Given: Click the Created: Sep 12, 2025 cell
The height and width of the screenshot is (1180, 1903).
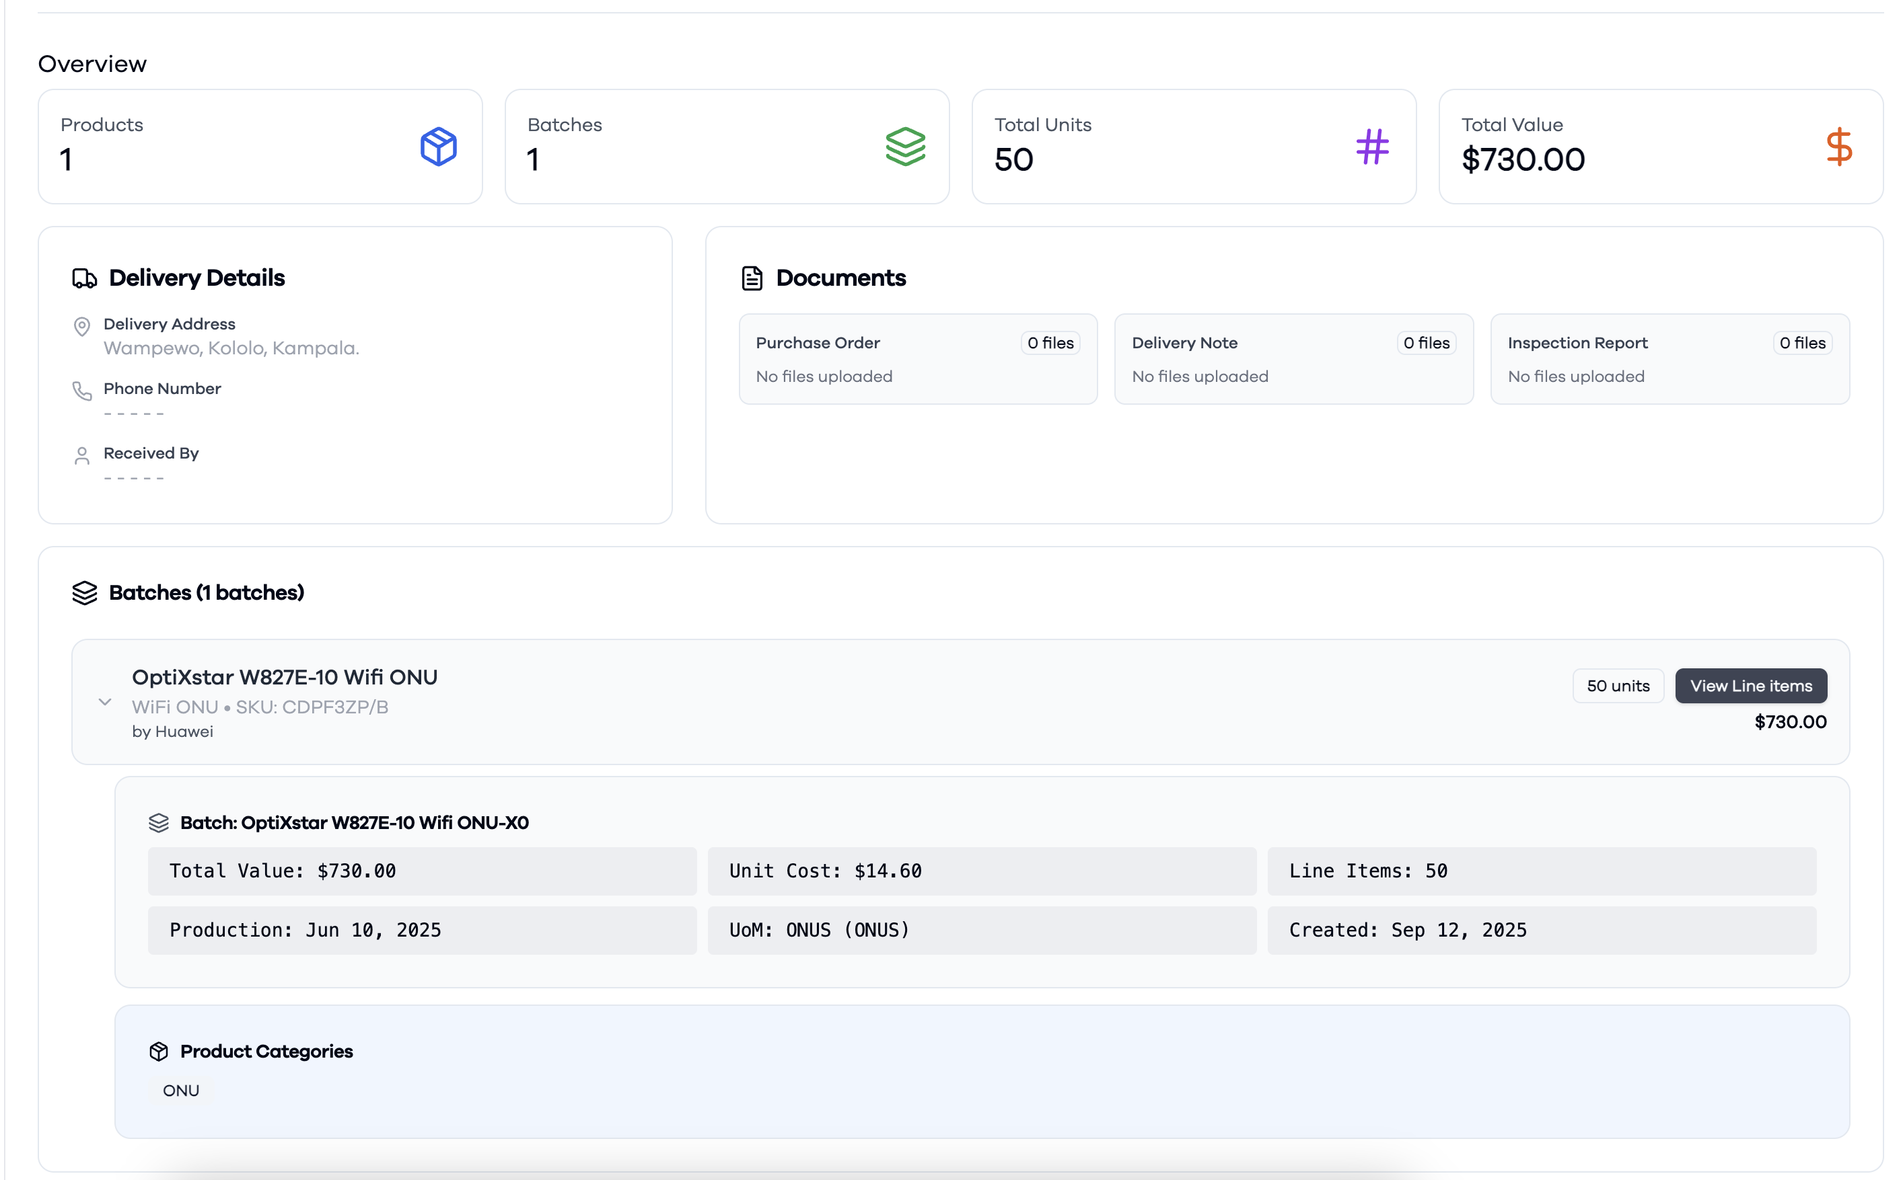Looking at the screenshot, I should (x=1542, y=931).
